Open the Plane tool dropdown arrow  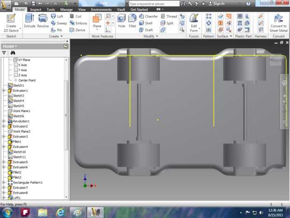tap(97, 30)
